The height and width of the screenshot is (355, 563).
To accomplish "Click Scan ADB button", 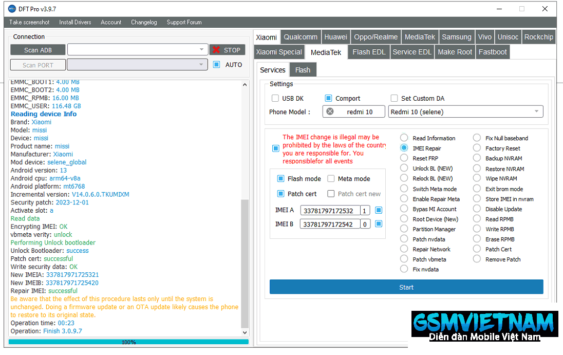I will click(x=37, y=50).
